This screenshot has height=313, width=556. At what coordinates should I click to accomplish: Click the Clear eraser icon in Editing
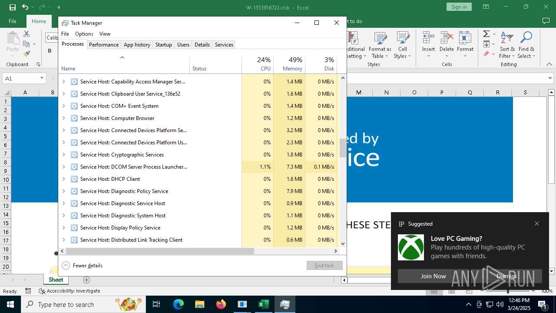coord(486,54)
